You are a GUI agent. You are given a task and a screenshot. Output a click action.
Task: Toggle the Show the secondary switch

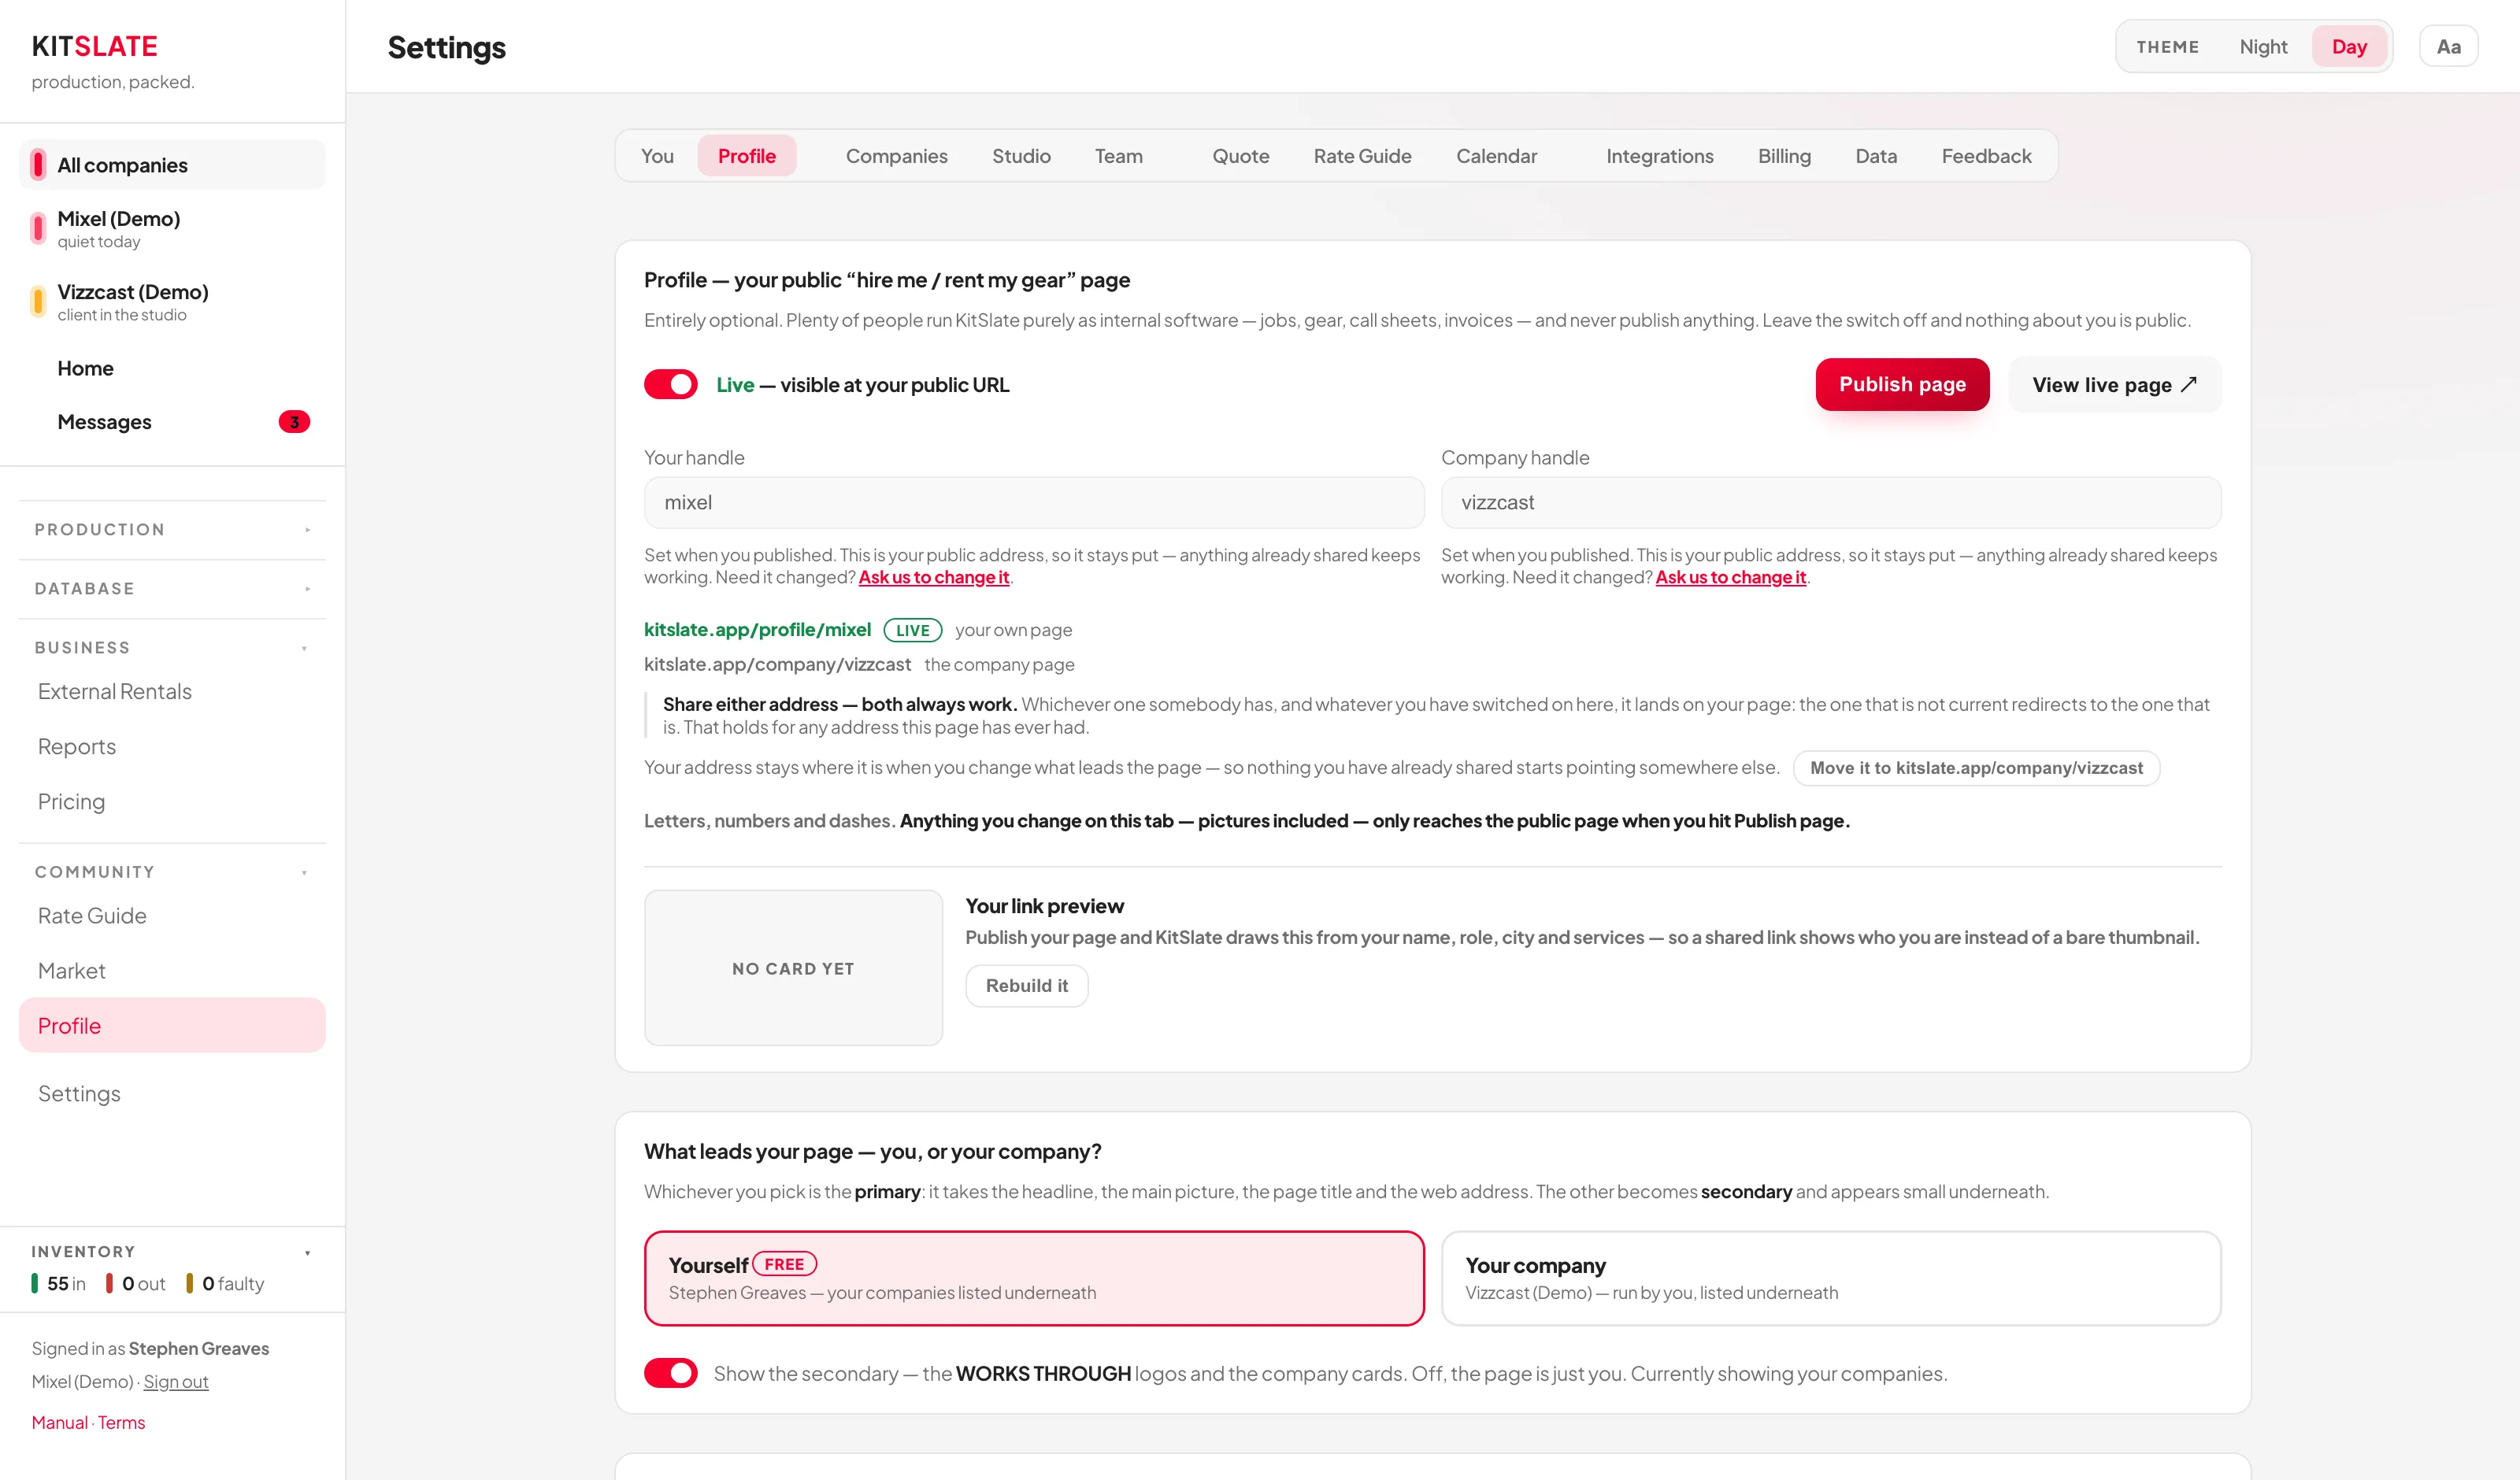coord(670,1373)
